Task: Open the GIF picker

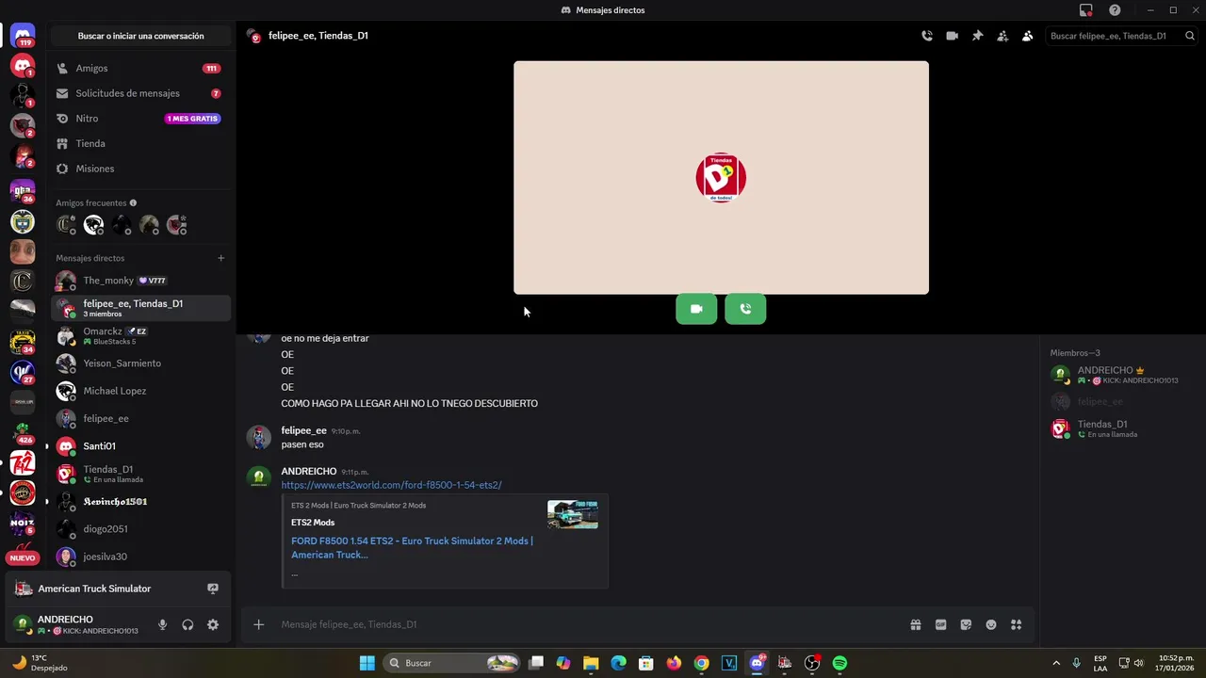Action: click(x=940, y=624)
